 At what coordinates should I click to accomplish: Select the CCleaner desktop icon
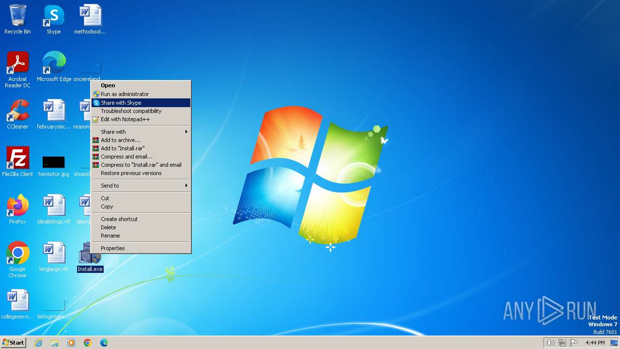17,114
